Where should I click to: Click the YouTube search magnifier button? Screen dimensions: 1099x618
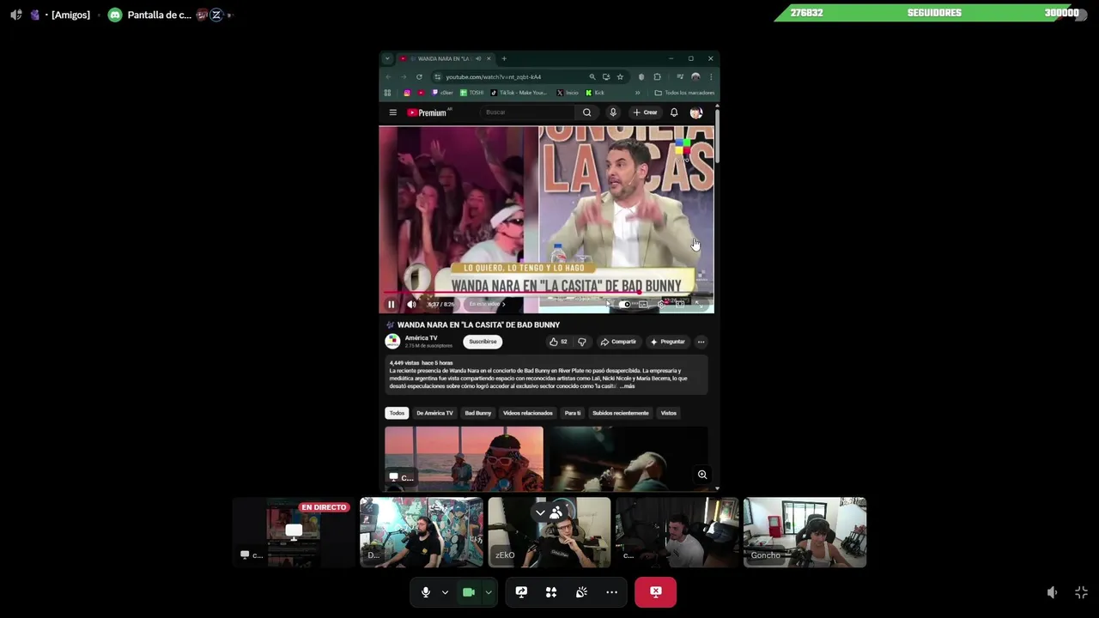(x=586, y=112)
